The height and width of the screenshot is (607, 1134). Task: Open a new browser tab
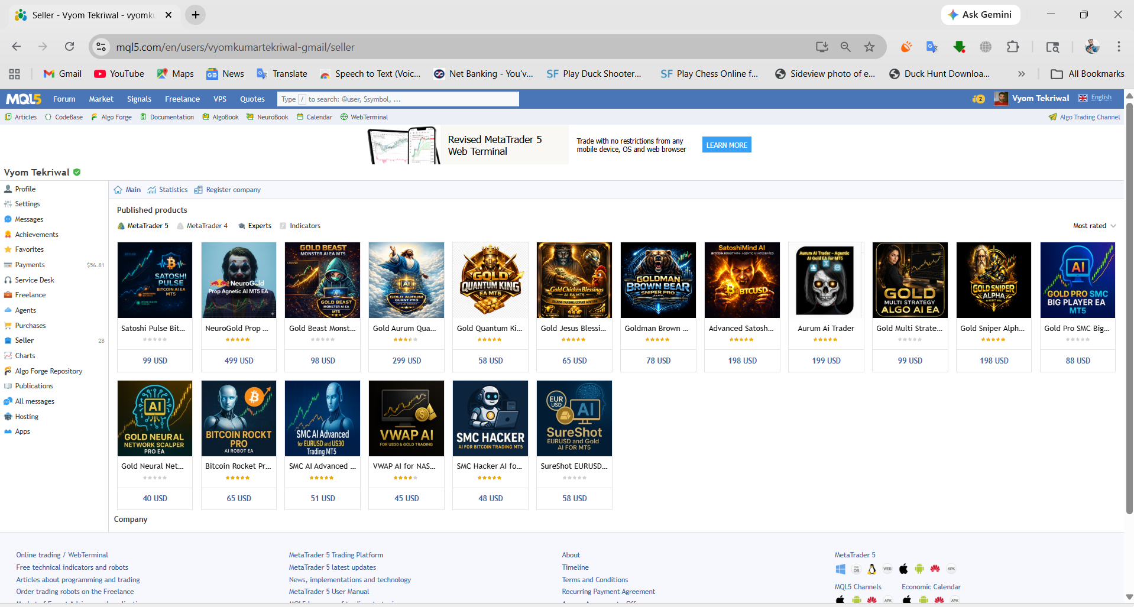pyautogui.click(x=196, y=15)
